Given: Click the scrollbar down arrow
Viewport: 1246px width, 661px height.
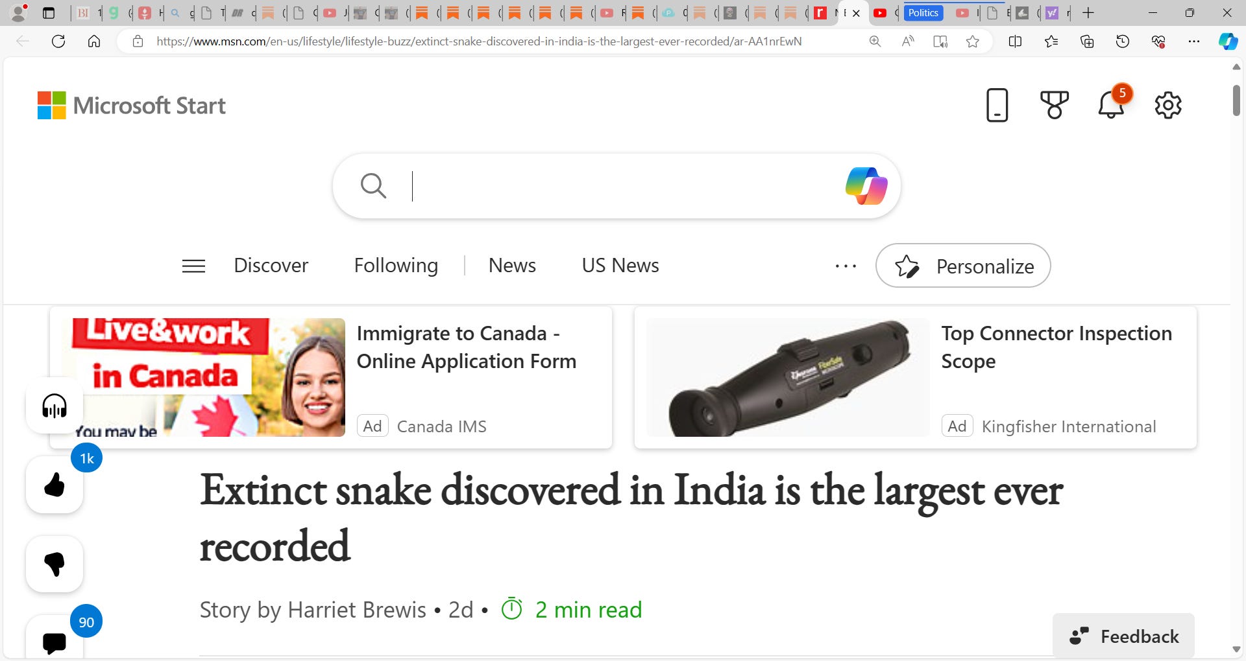Looking at the screenshot, I should (x=1236, y=649).
